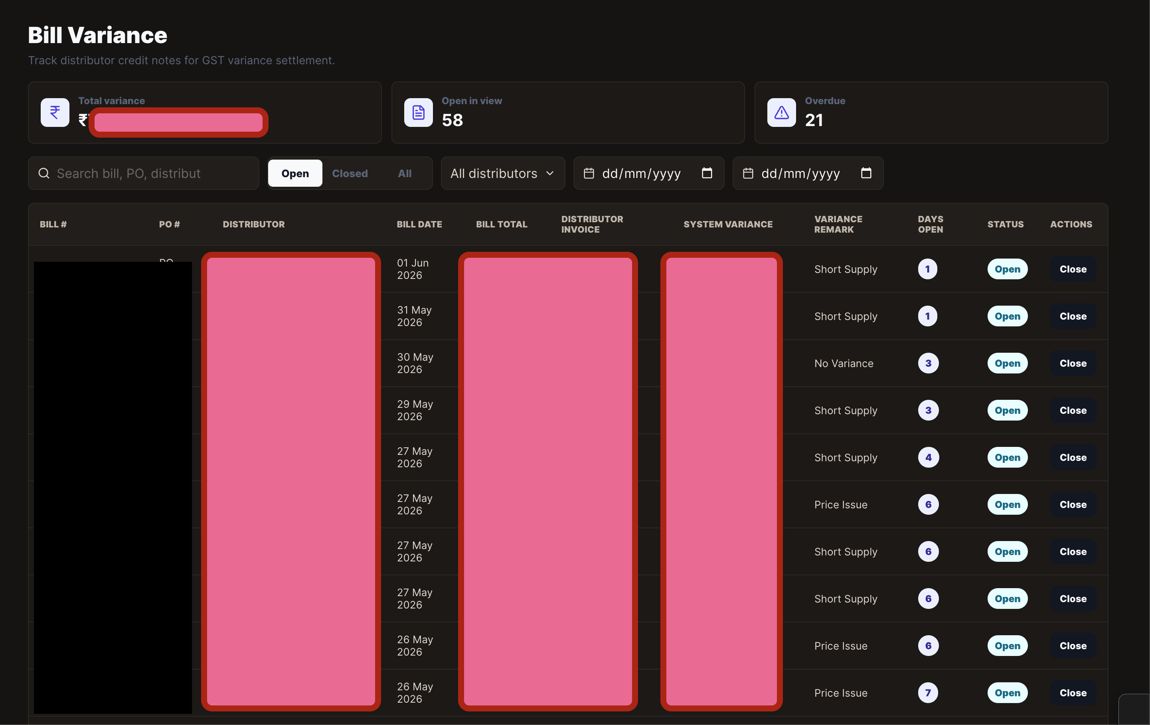Open the date picker of first date field
1150x725 pixels.
[x=707, y=173]
